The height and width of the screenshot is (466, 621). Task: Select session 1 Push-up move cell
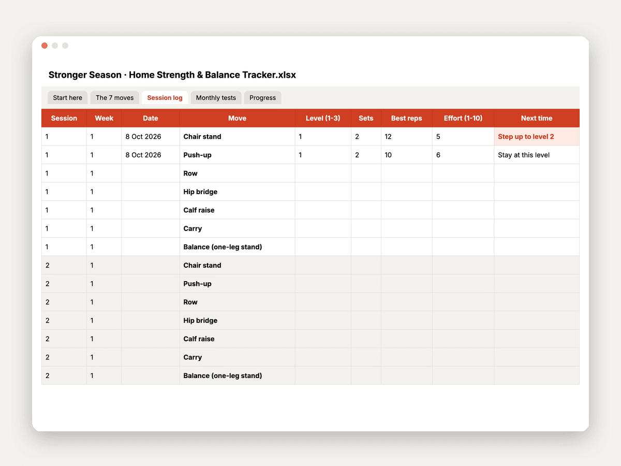pyautogui.click(x=238, y=155)
